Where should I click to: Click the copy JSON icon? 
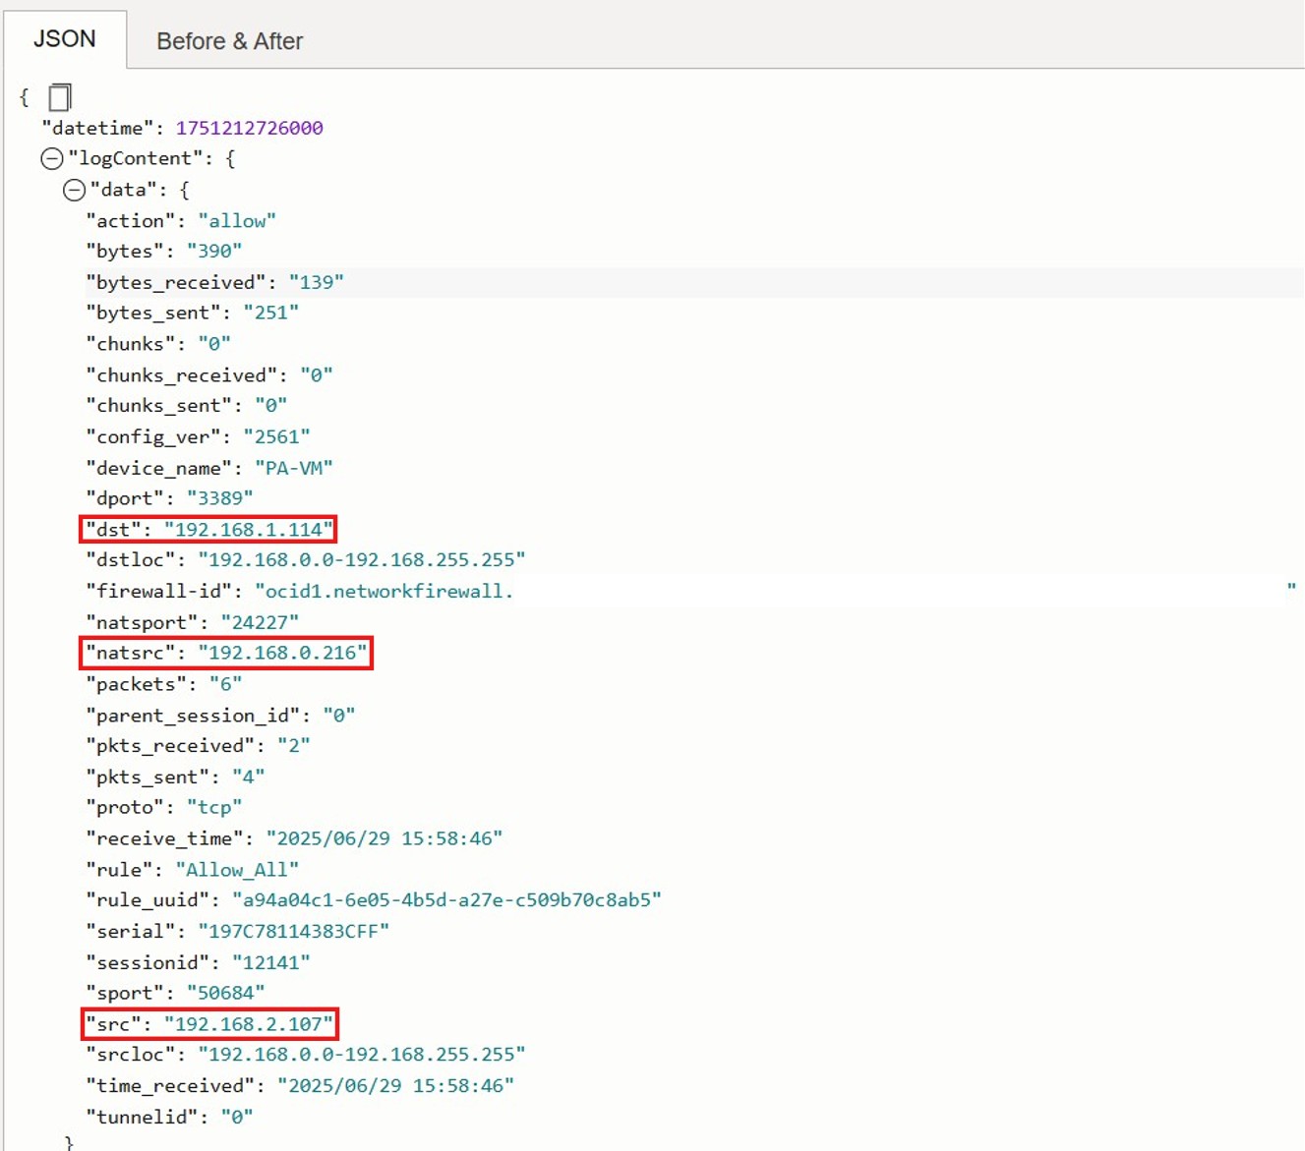60,97
